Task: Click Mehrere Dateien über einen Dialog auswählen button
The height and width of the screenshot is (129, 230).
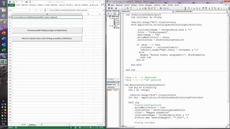Action: click(47, 38)
